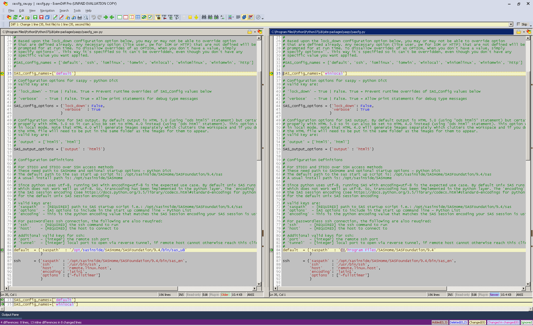Open right pane folder icon dropdown arrow
Viewport: 533px width, 326px height.
point(524,32)
